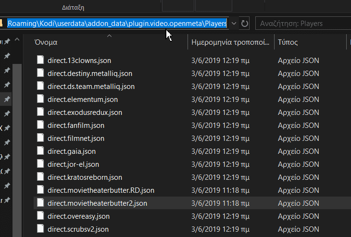The image size is (351, 237).
Task: Select the file name direct.filmnet.json
Action: click(x=76, y=138)
